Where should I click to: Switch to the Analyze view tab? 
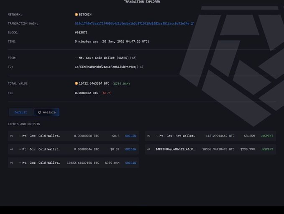46,112
